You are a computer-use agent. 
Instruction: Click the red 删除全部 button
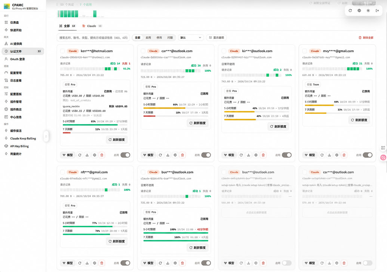(366, 38)
